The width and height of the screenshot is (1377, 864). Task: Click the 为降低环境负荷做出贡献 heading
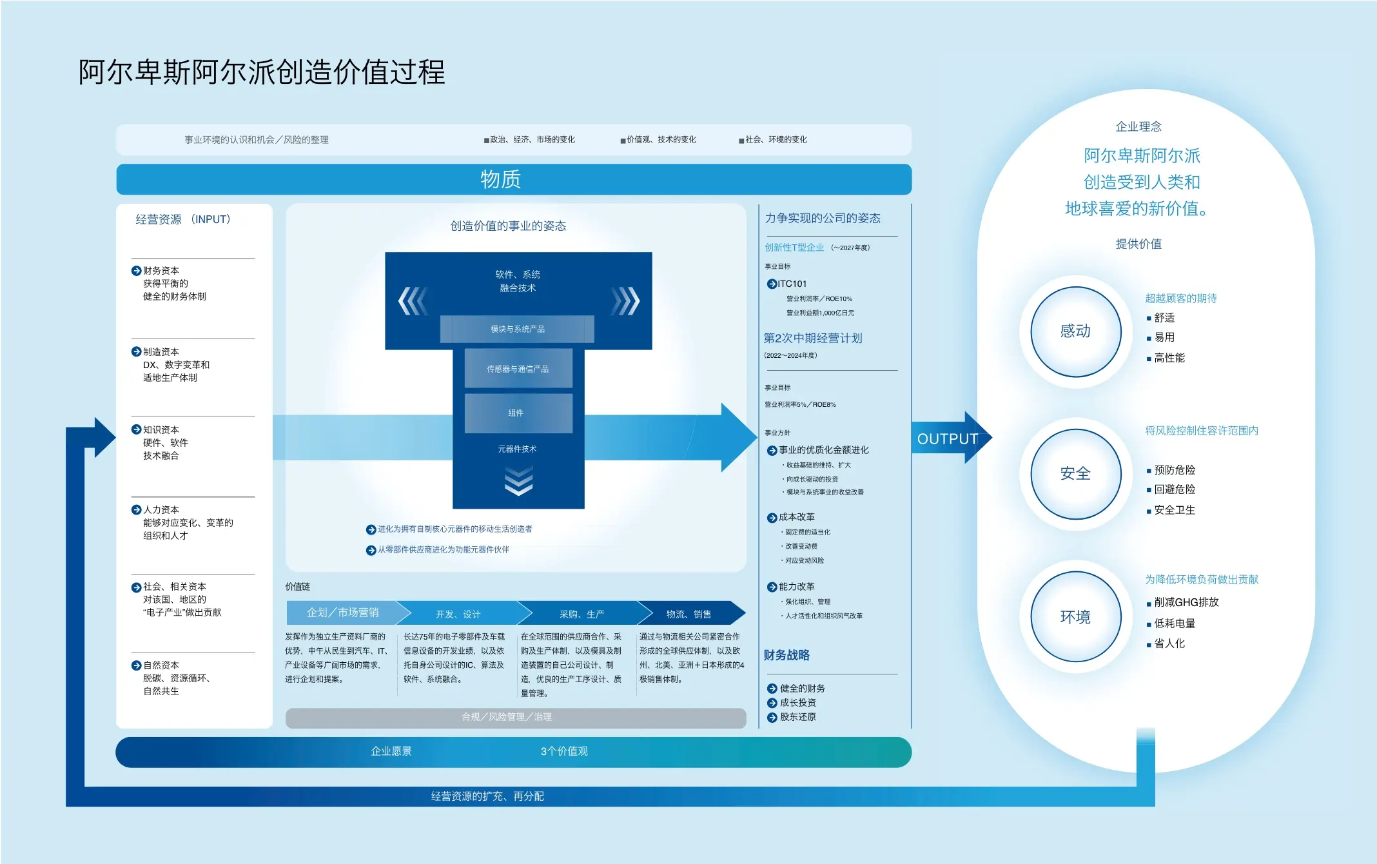1202,580
